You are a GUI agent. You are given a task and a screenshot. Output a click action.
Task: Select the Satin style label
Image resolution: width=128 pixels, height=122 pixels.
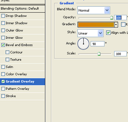[9, 67]
